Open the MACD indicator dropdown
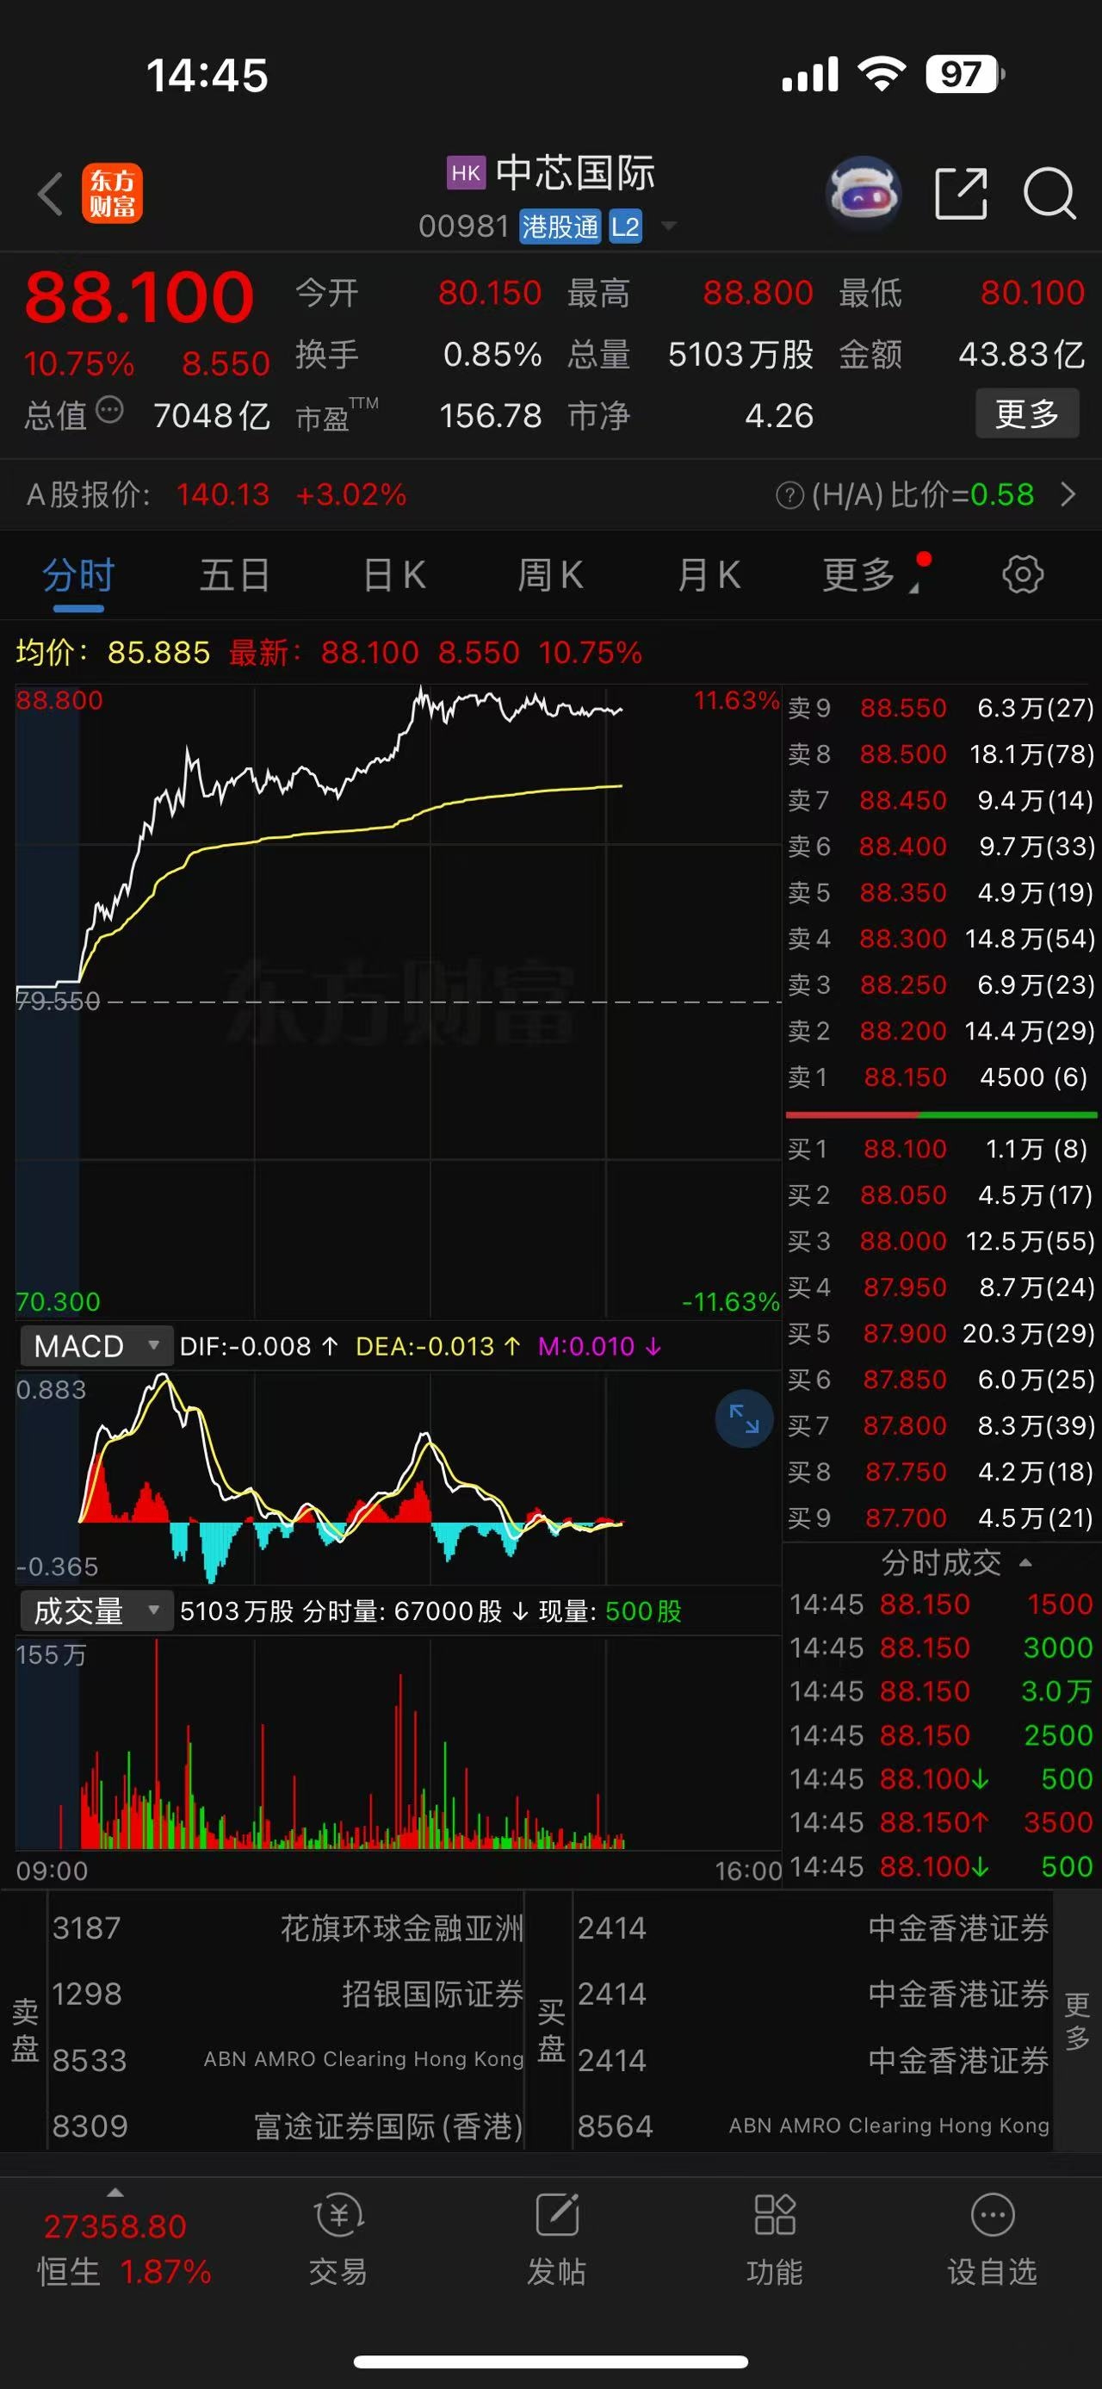 tap(96, 1346)
